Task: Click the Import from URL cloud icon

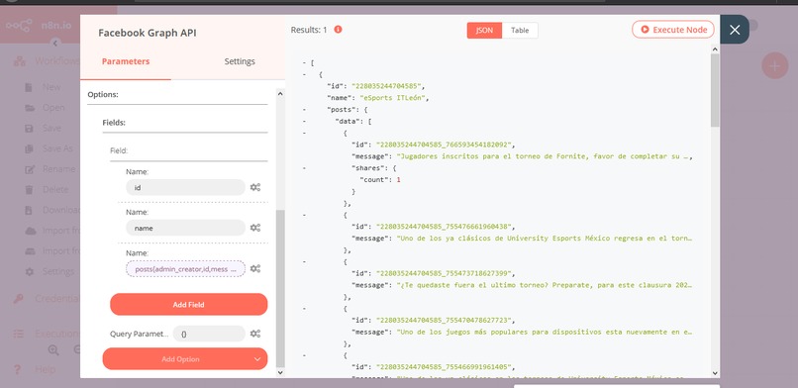Action: [x=31, y=231]
